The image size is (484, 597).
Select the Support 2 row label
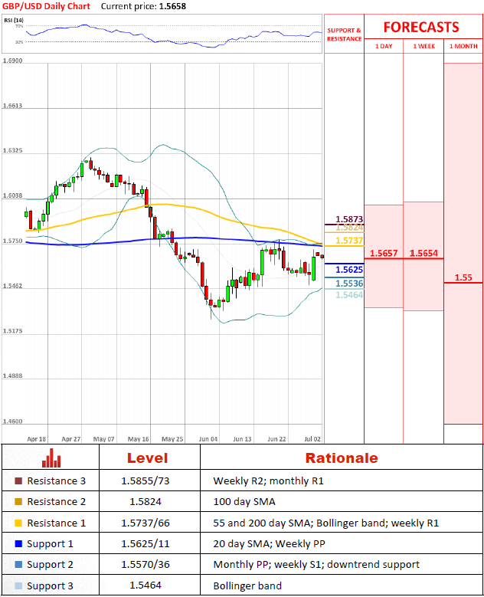pyautogui.click(x=50, y=564)
